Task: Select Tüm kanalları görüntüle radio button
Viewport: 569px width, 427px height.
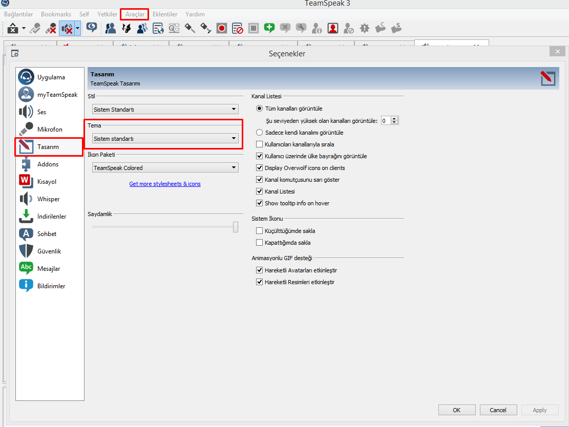Action: (x=259, y=109)
